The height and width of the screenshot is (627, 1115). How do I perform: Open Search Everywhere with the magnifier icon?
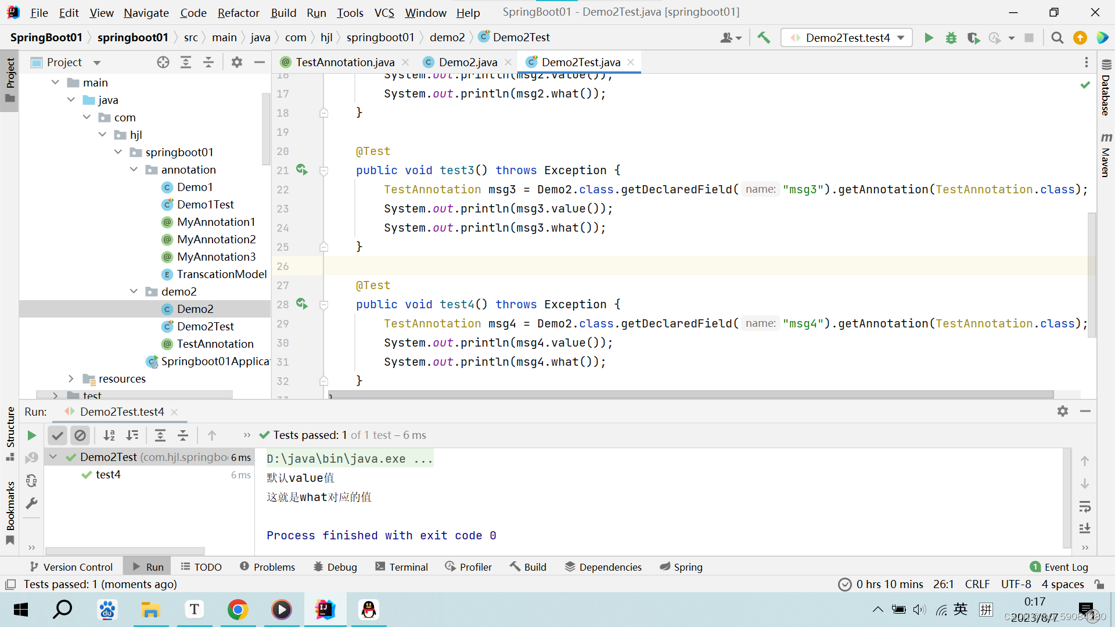[x=1057, y=38]
